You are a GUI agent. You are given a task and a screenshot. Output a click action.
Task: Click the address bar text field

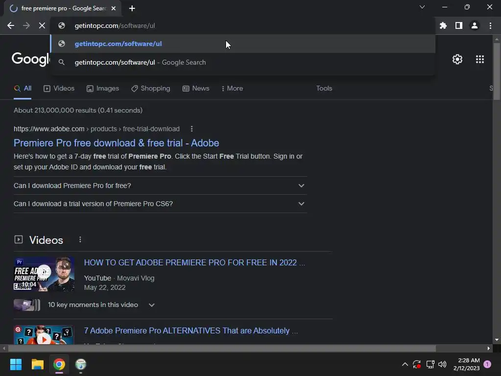[x=243, y=25]
